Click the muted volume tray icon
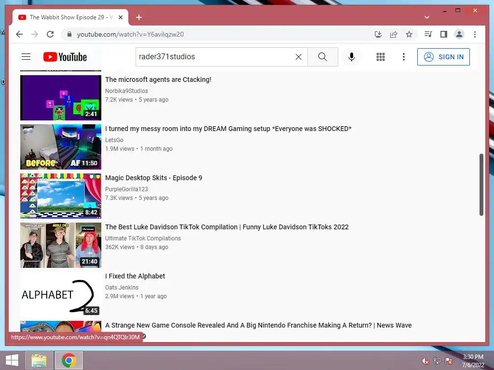 pyautogui.click(x=425, y=360)
